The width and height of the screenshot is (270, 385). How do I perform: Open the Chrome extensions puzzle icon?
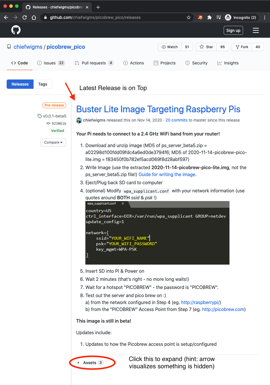point(210,17)
